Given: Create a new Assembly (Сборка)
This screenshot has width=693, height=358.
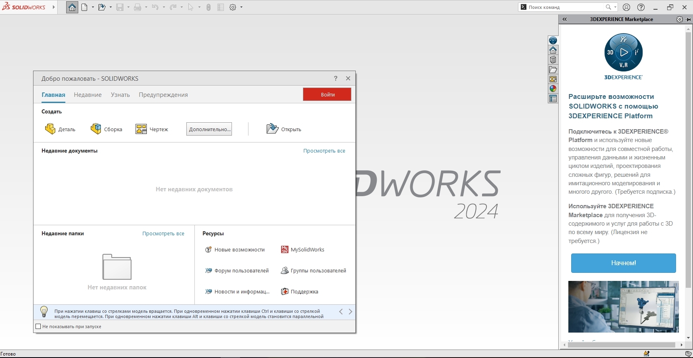Looking at the screenshot, I should pos(106,129).
